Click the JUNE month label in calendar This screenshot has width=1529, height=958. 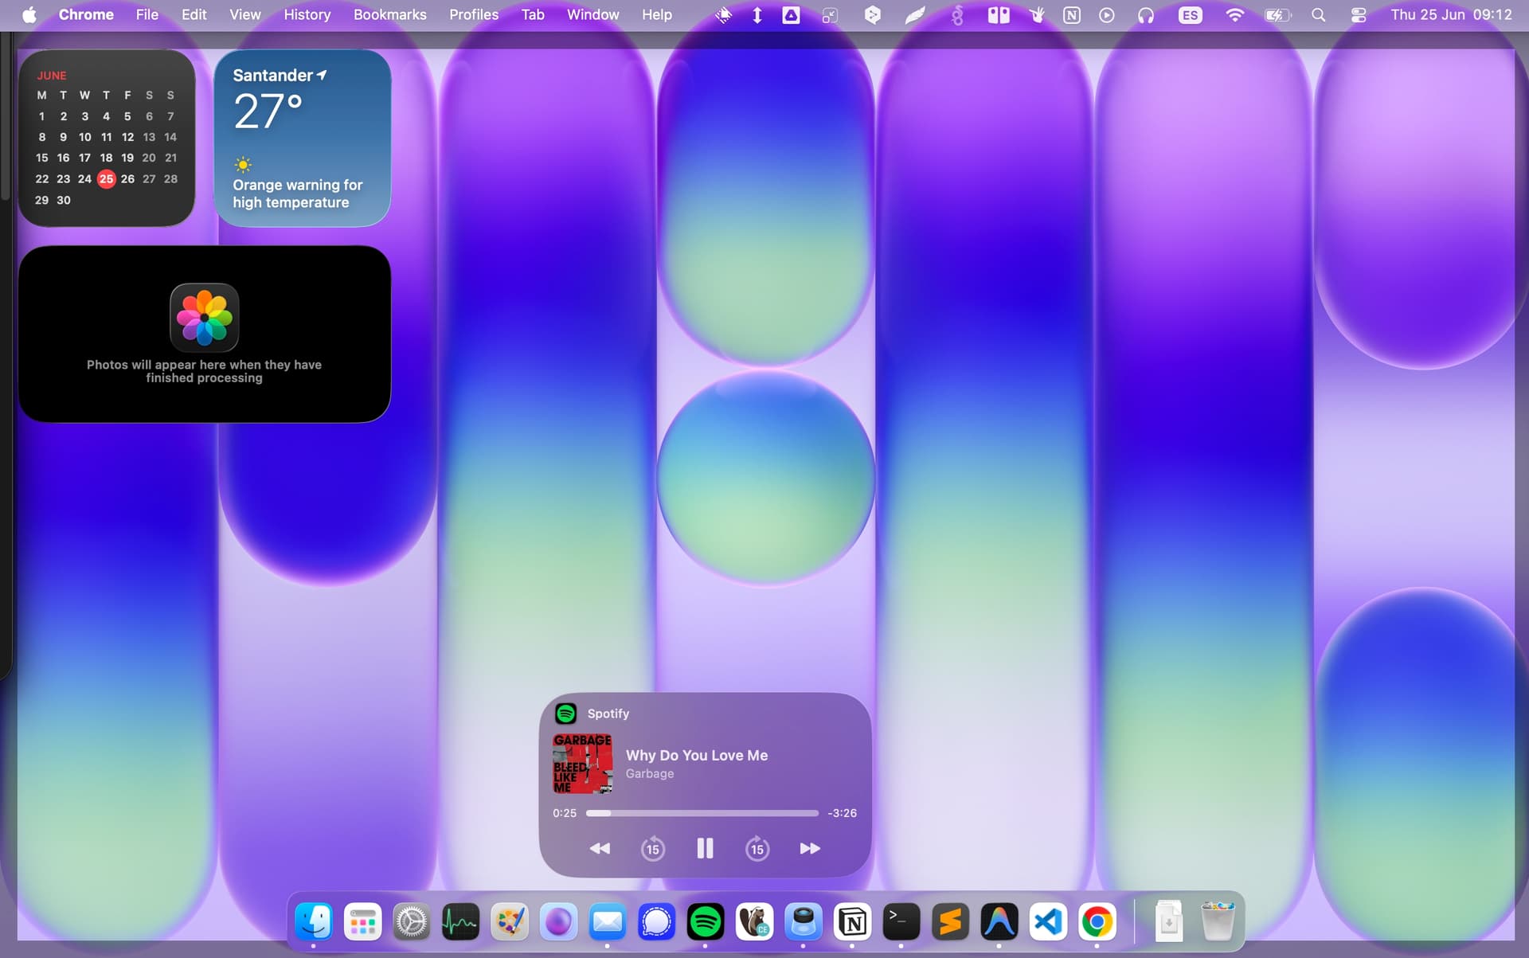pyautogui.click(x=52, y=76)
